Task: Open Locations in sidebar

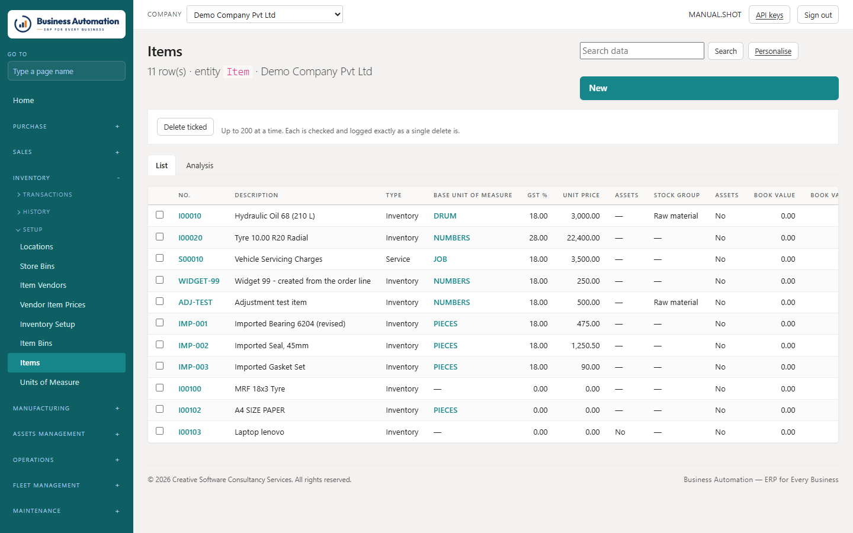Action: [x=66, y=247]
